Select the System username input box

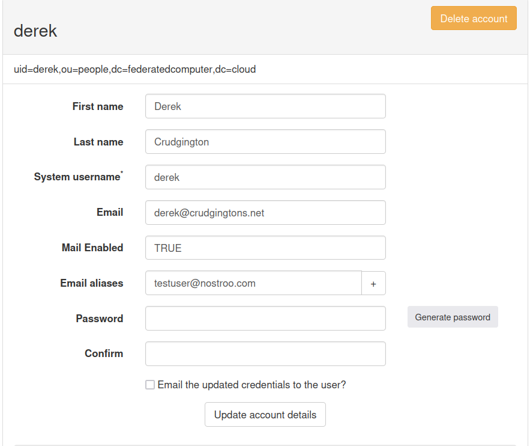click(x=265, y=177)
